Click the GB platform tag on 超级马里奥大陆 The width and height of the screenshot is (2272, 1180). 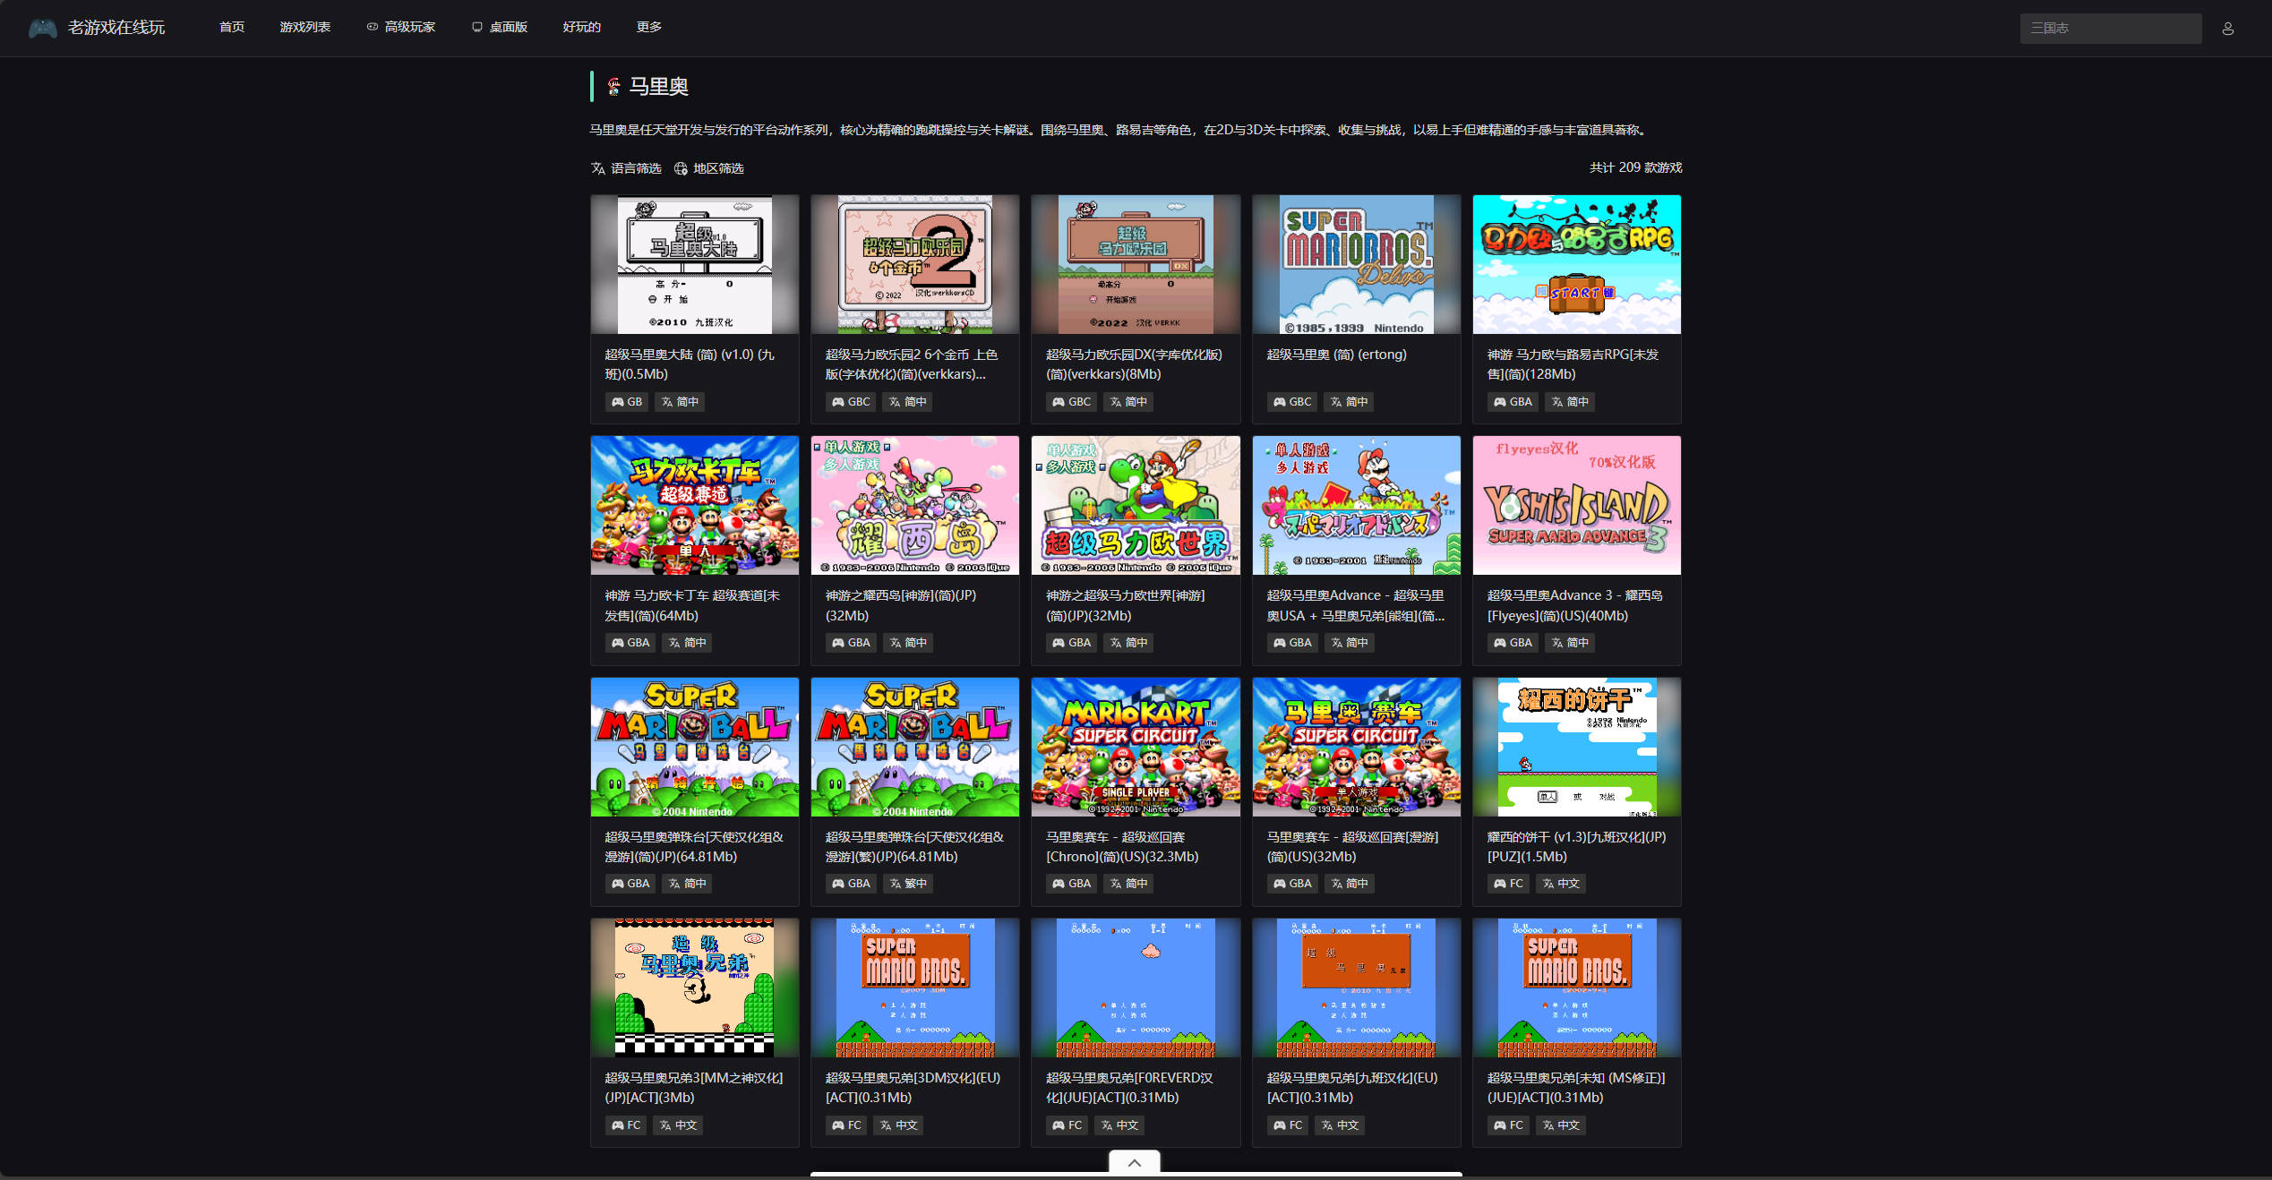tap(626, 402)
